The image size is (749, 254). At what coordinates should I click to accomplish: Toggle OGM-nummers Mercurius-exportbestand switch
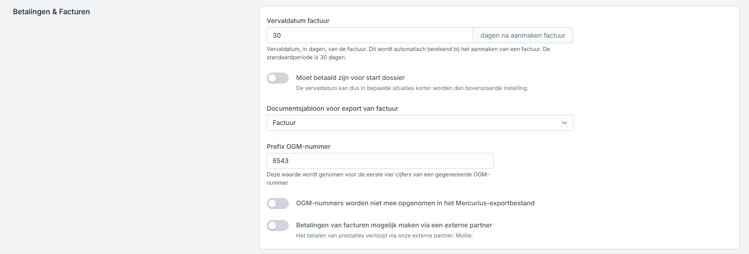[x=278, y=203]
